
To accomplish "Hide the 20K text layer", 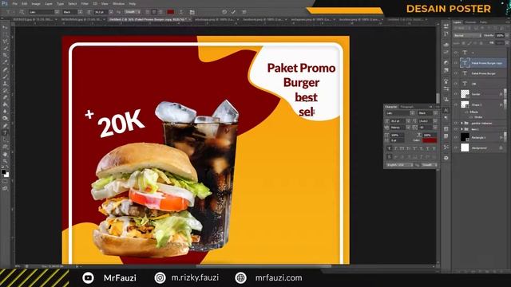I will click(456, 84).
